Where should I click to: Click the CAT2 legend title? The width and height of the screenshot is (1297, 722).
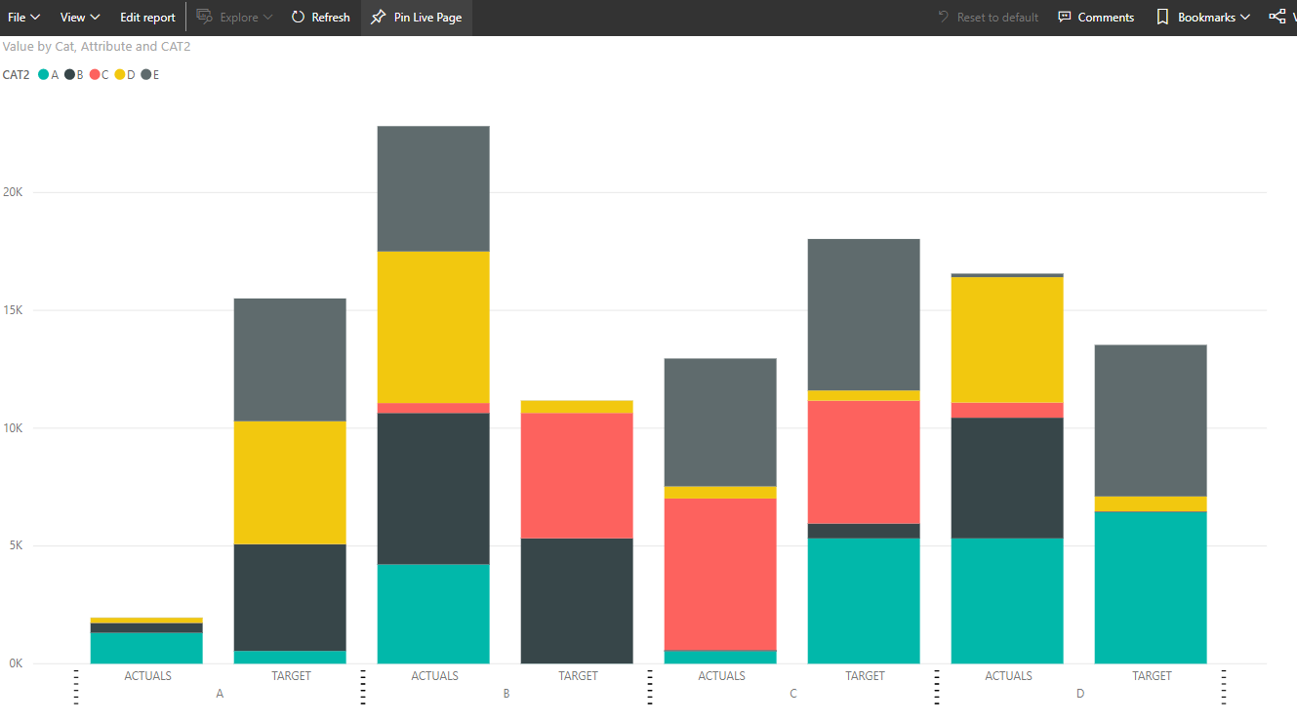[17, 75]
